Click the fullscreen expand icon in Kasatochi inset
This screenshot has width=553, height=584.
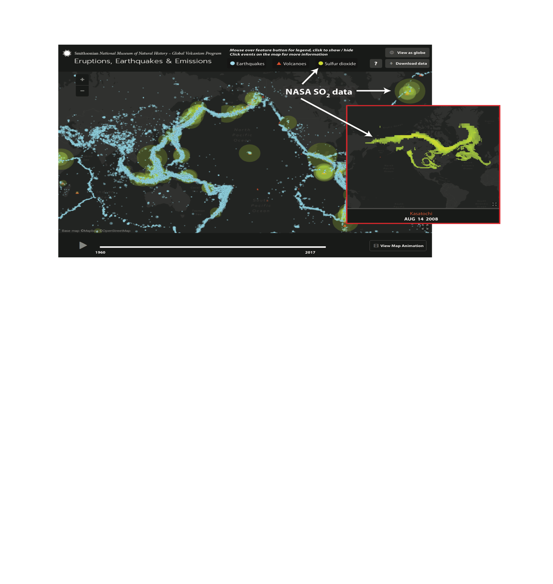494,204
